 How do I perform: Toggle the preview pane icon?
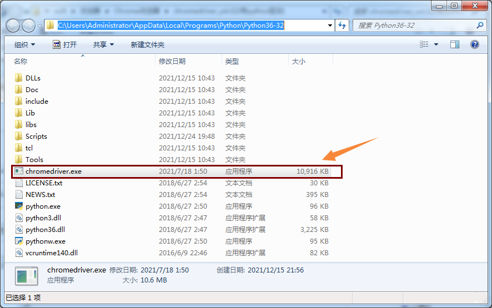tap(455, 44)
